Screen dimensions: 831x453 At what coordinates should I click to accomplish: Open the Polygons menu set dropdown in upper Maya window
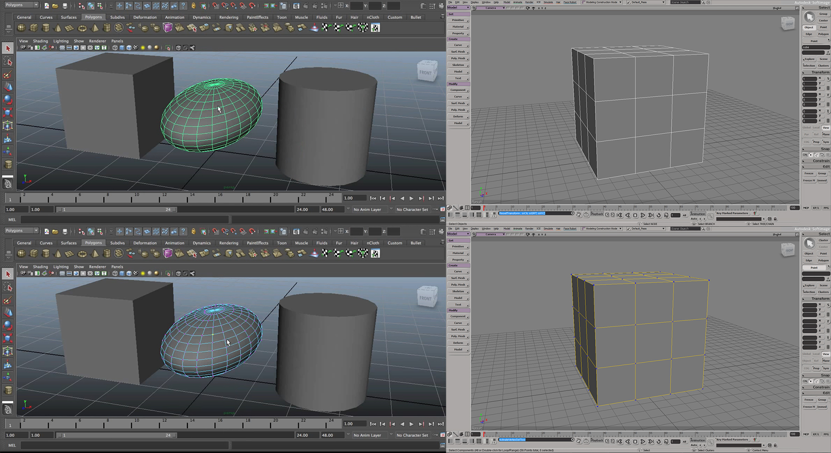[21, 5]
